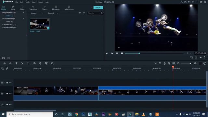Select Sample Color (15) in media tree
The height and width of the screenshot is (117, 208).
[x=9, y=25]
